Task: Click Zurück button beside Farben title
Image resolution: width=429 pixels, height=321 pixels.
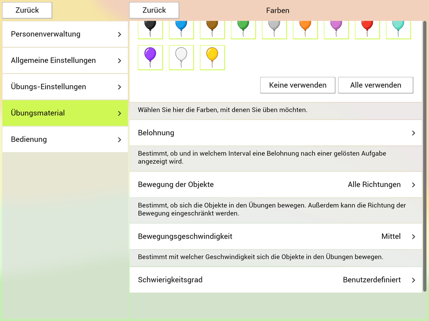Action: pos(154,10)
